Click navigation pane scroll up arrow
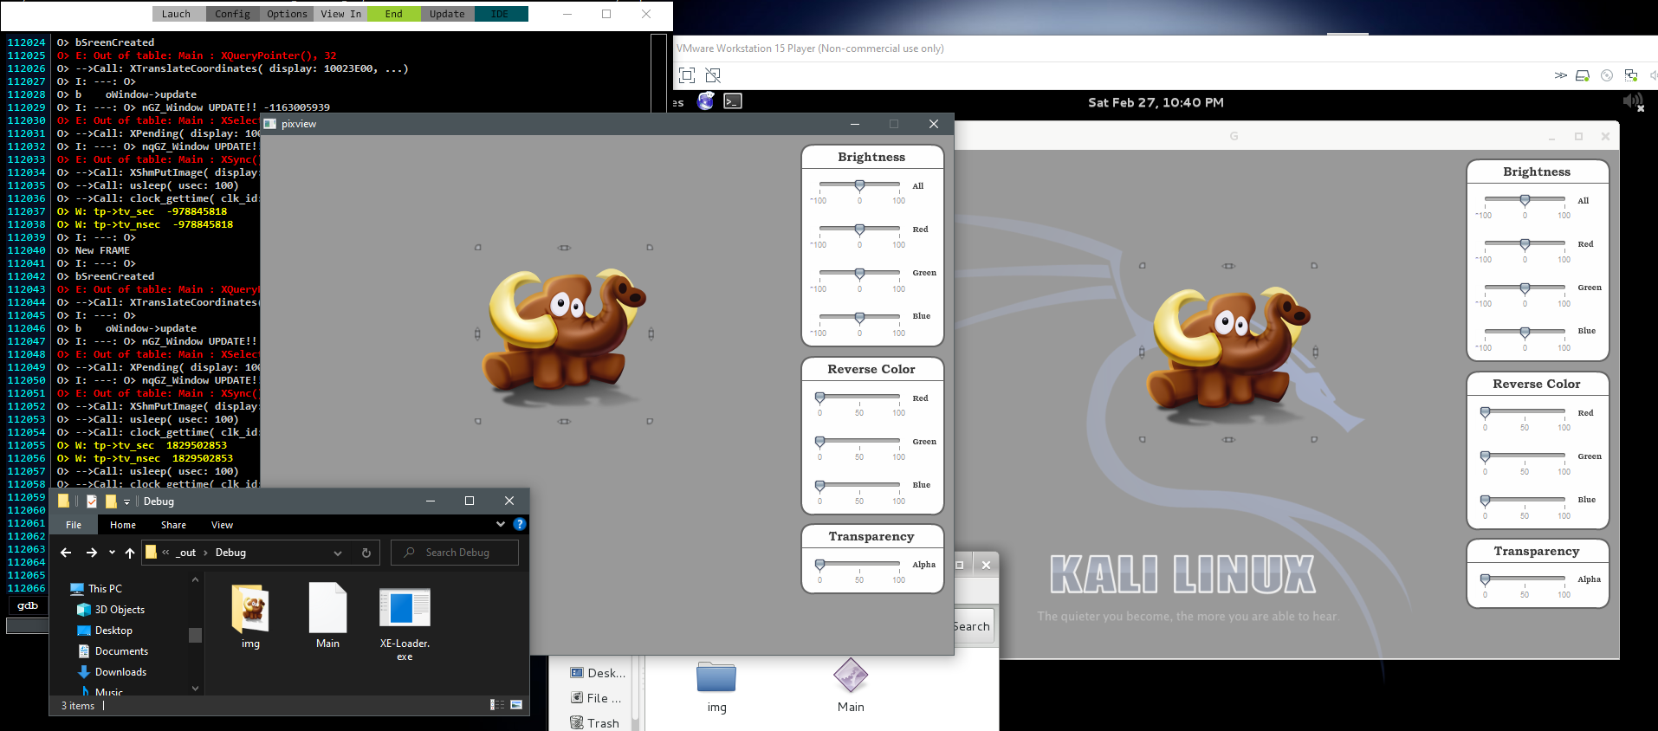Image resolution: width=1658 pixels, height=731 pixels. 195,579
